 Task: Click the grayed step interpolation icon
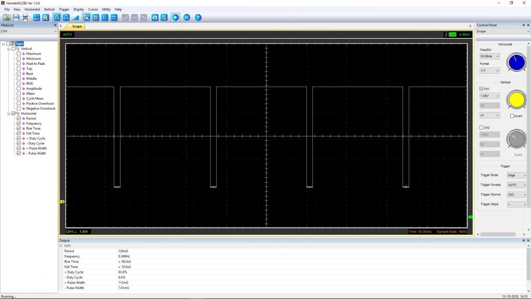coord(125,18)
